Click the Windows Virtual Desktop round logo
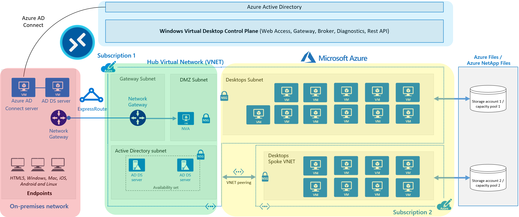 77,42
